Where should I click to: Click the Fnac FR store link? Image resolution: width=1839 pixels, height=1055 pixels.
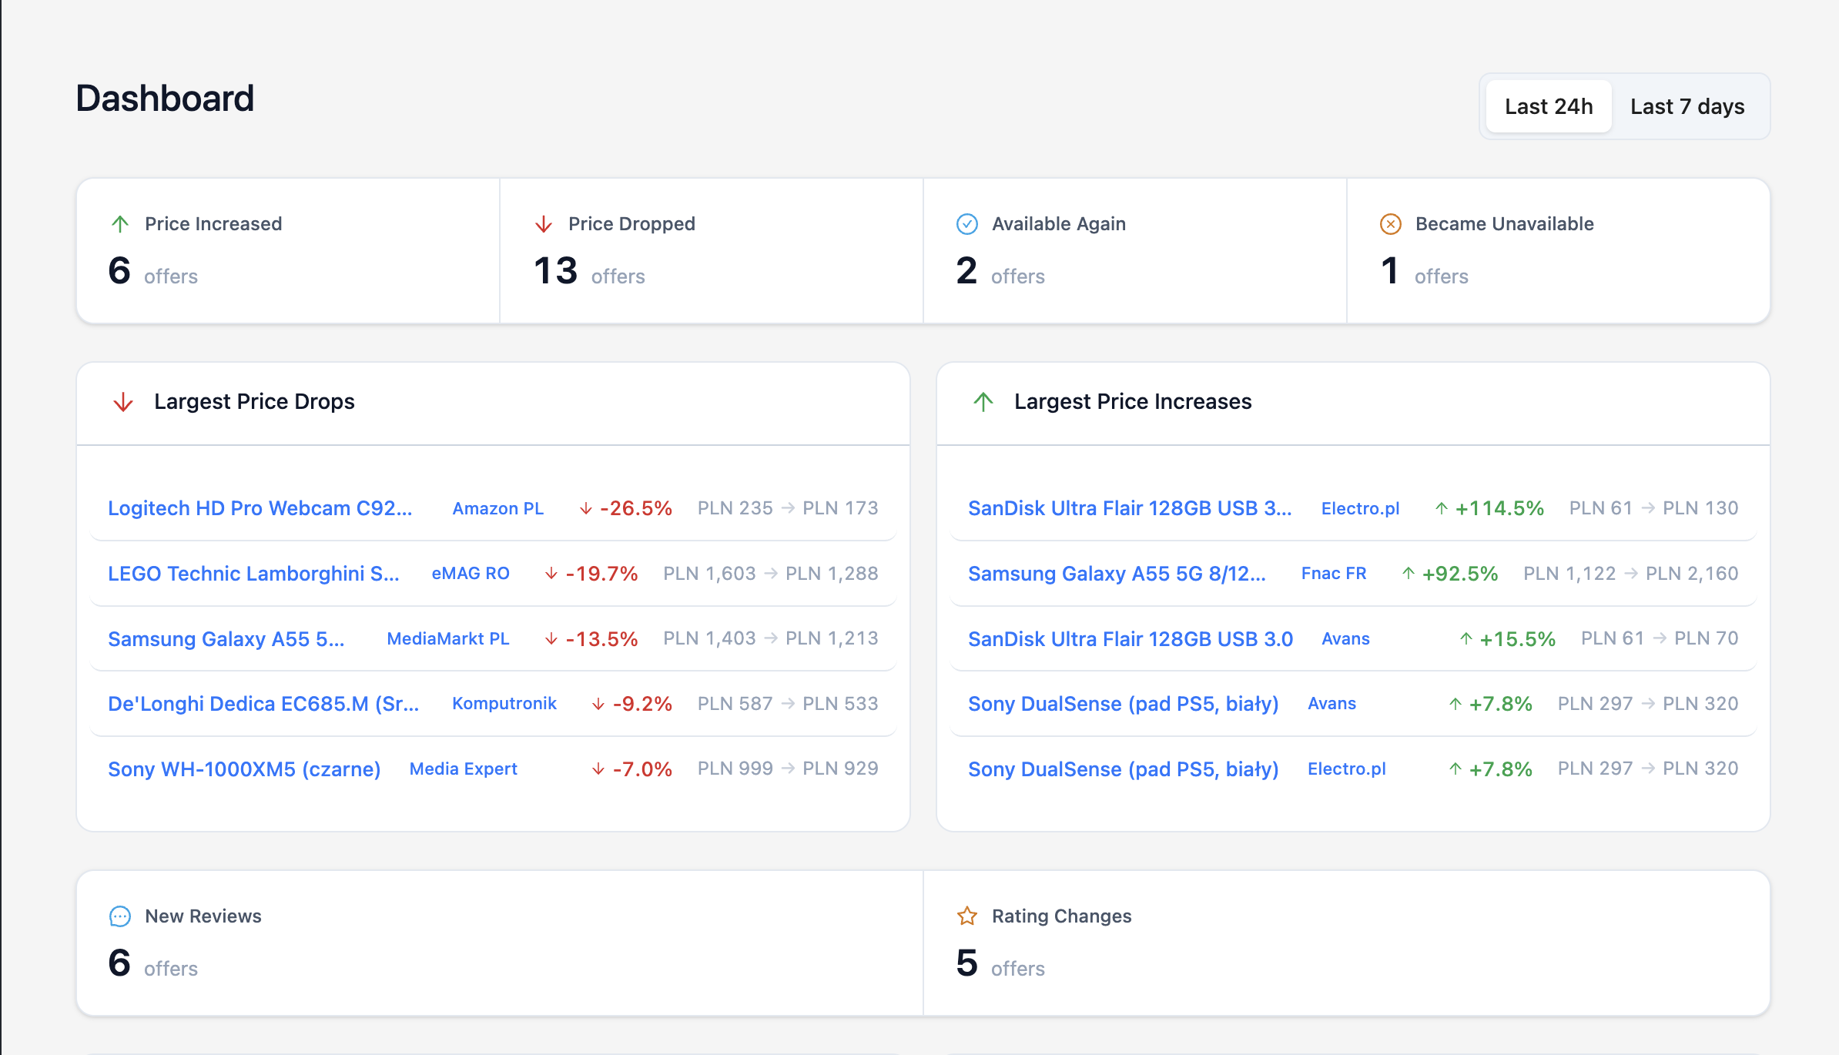pos(1334,574)
